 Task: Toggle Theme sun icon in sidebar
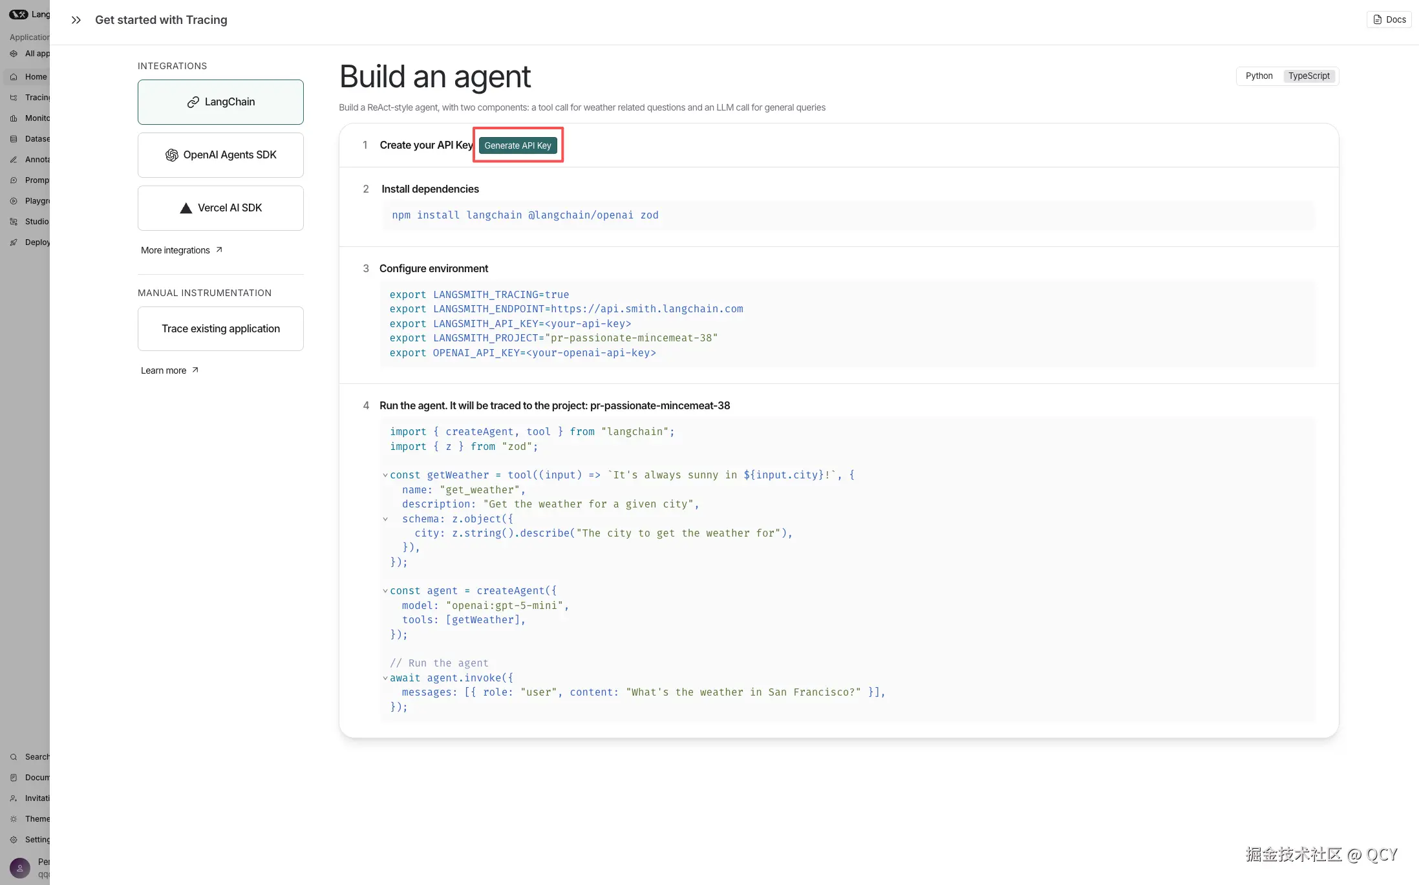point(14,819)
